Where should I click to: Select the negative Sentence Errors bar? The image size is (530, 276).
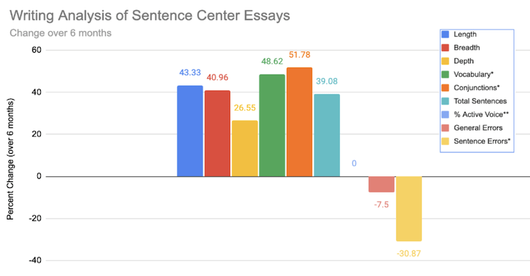click(409, 208)
